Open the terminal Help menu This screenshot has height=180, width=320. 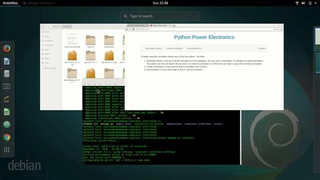pos(115,84)
